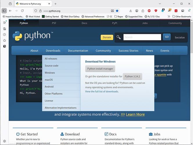Customize sidebar gear icon
193x145 pixels.
[x=5, y=141]
